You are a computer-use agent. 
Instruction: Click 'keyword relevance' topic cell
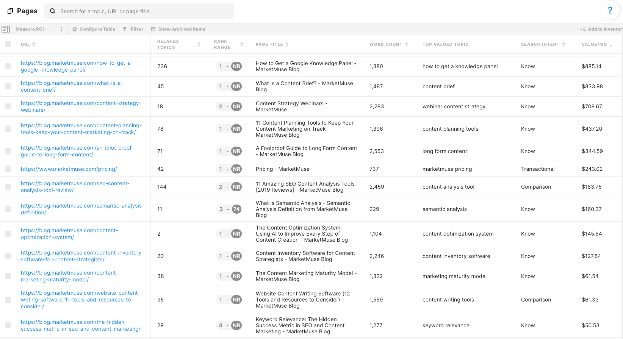446,325
